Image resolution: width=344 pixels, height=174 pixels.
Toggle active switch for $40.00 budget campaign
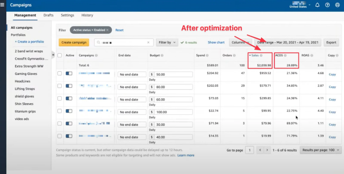pyautogui.click(x=69, y=136)
